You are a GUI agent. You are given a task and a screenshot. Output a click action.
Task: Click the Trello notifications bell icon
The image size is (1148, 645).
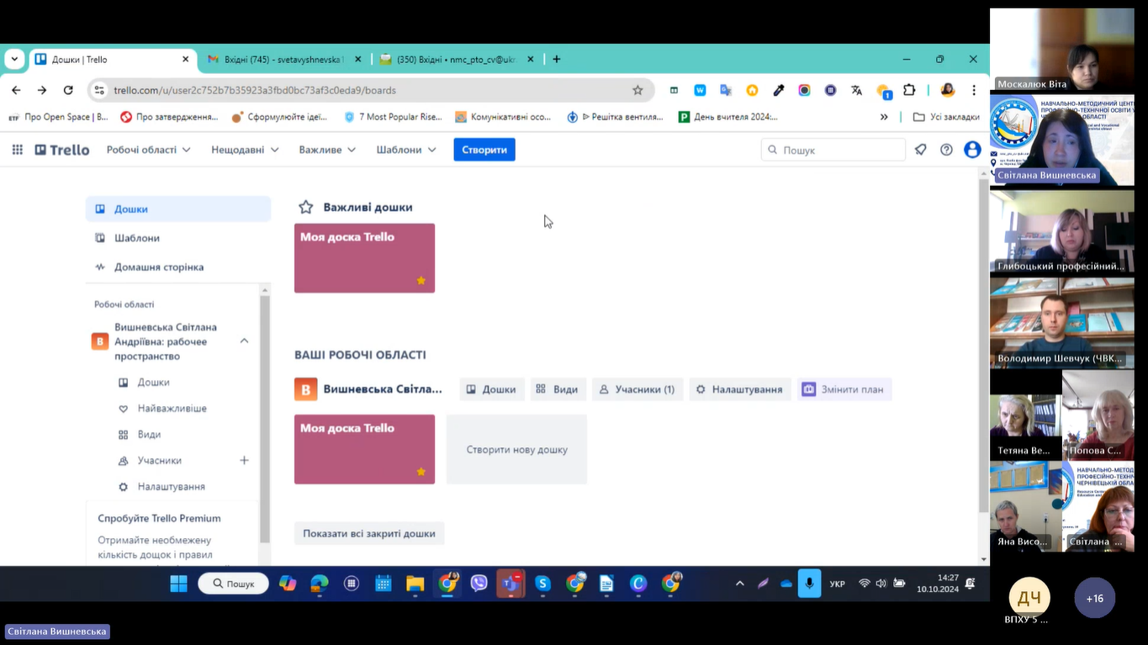point(921,150)
